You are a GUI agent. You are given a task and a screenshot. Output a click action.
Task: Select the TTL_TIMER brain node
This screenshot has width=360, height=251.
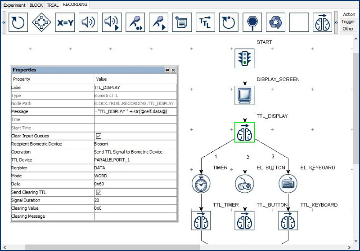[201, 221]
